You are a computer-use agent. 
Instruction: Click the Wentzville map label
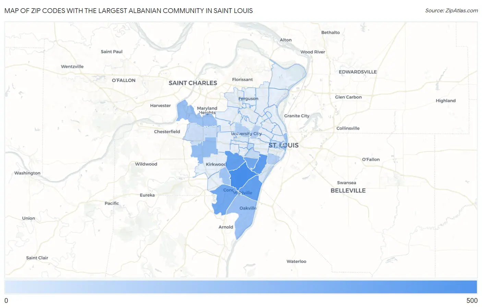pos(72,66)
